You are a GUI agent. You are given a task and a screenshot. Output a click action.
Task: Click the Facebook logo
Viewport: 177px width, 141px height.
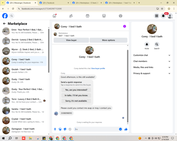pyautogui.click(x=5, y=16)
